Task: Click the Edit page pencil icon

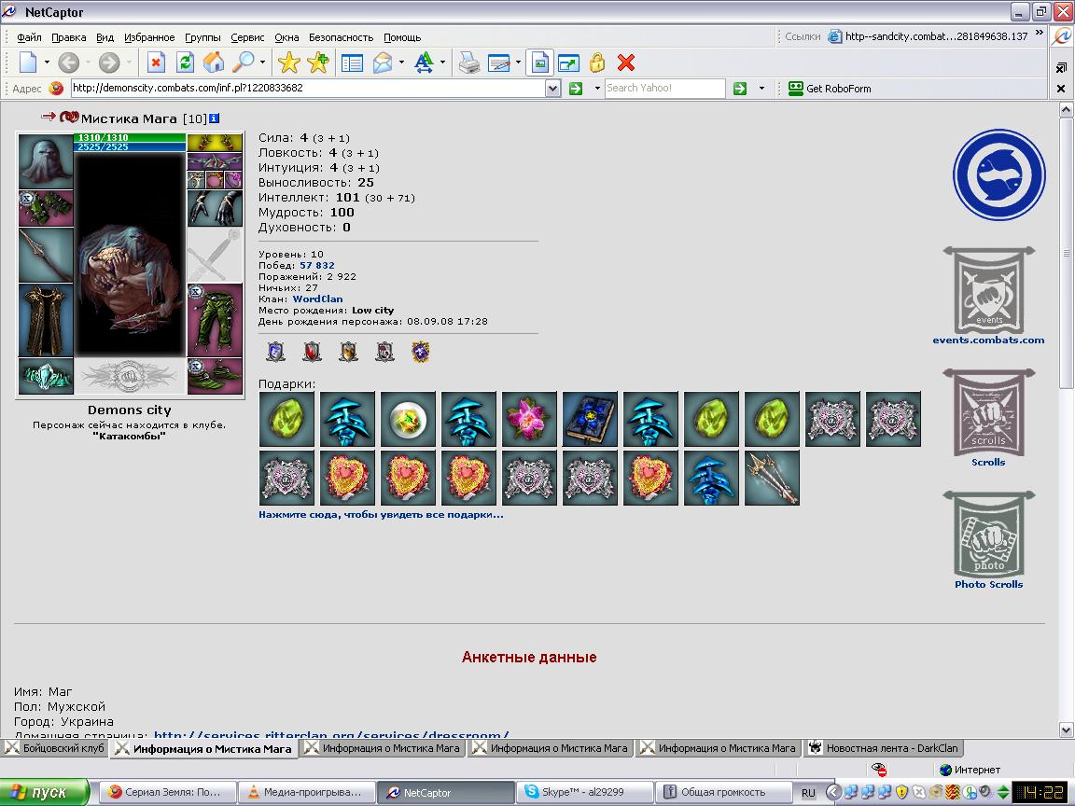Action: pos(498,63)
